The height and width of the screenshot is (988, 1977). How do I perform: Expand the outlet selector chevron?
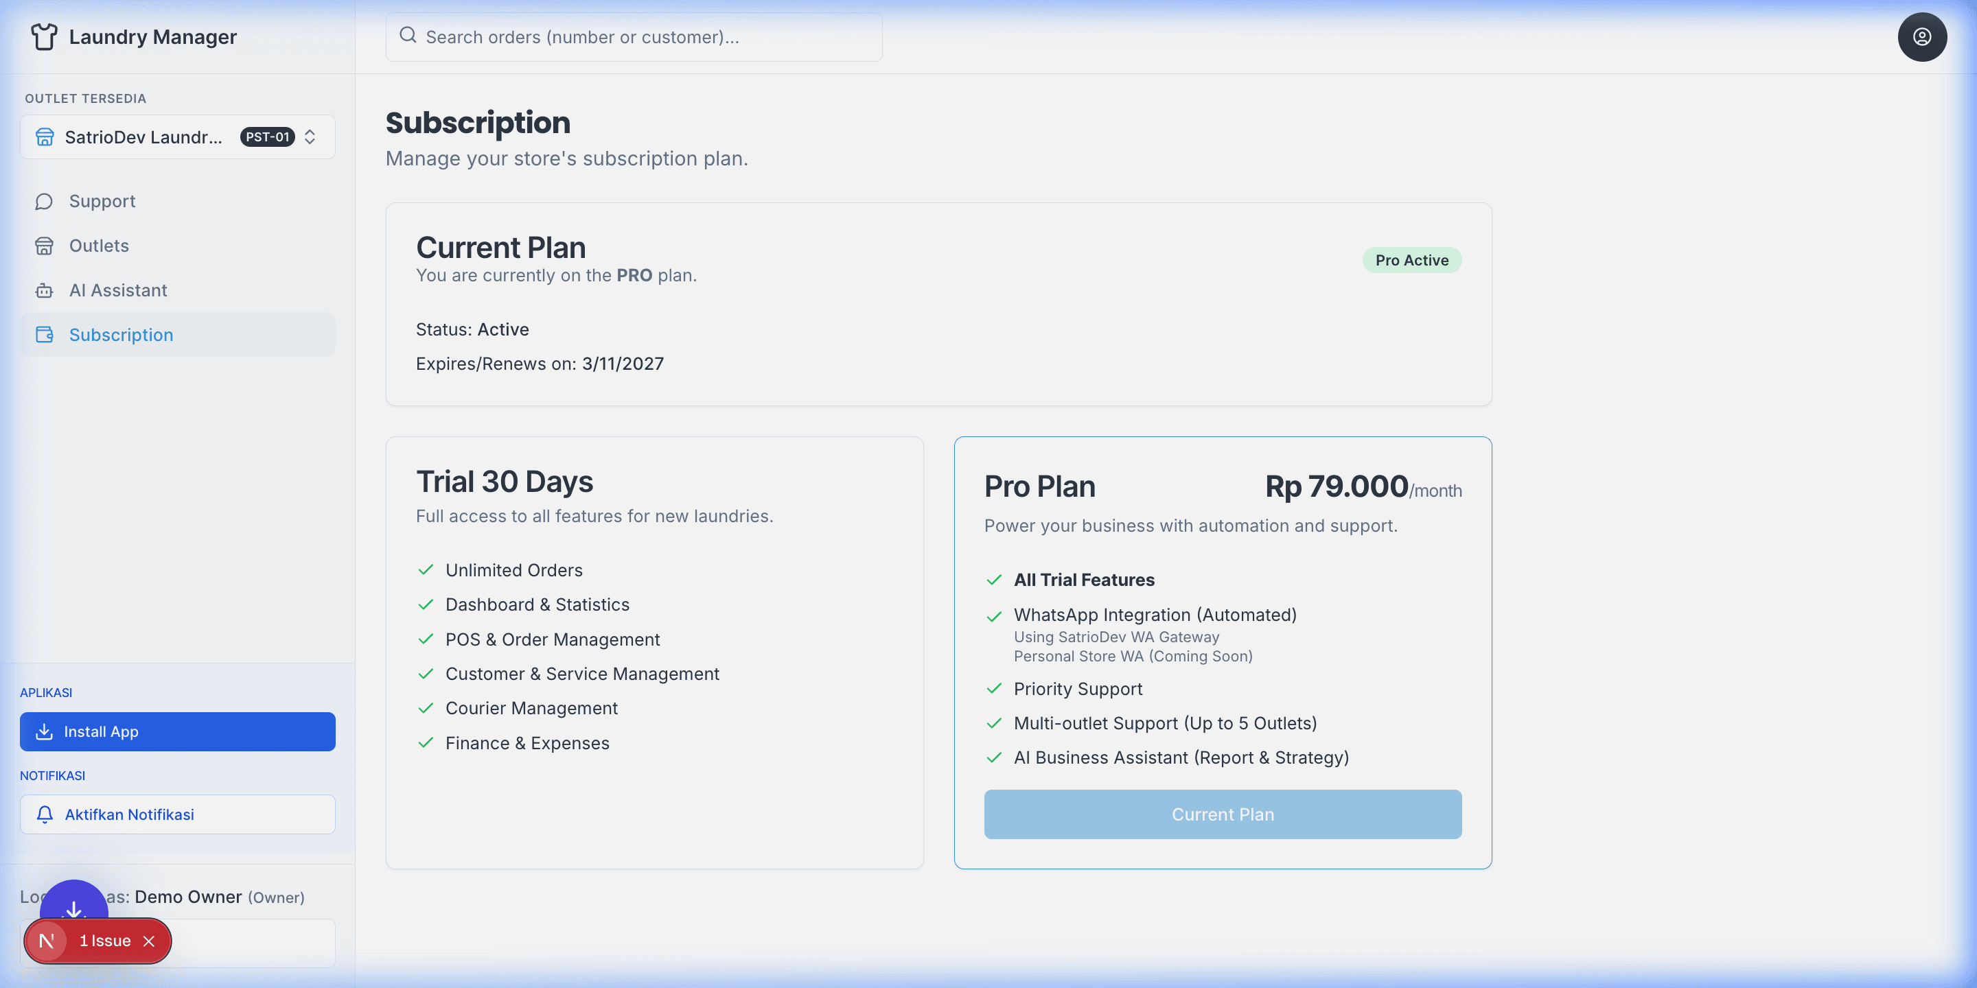coord(310,137)
